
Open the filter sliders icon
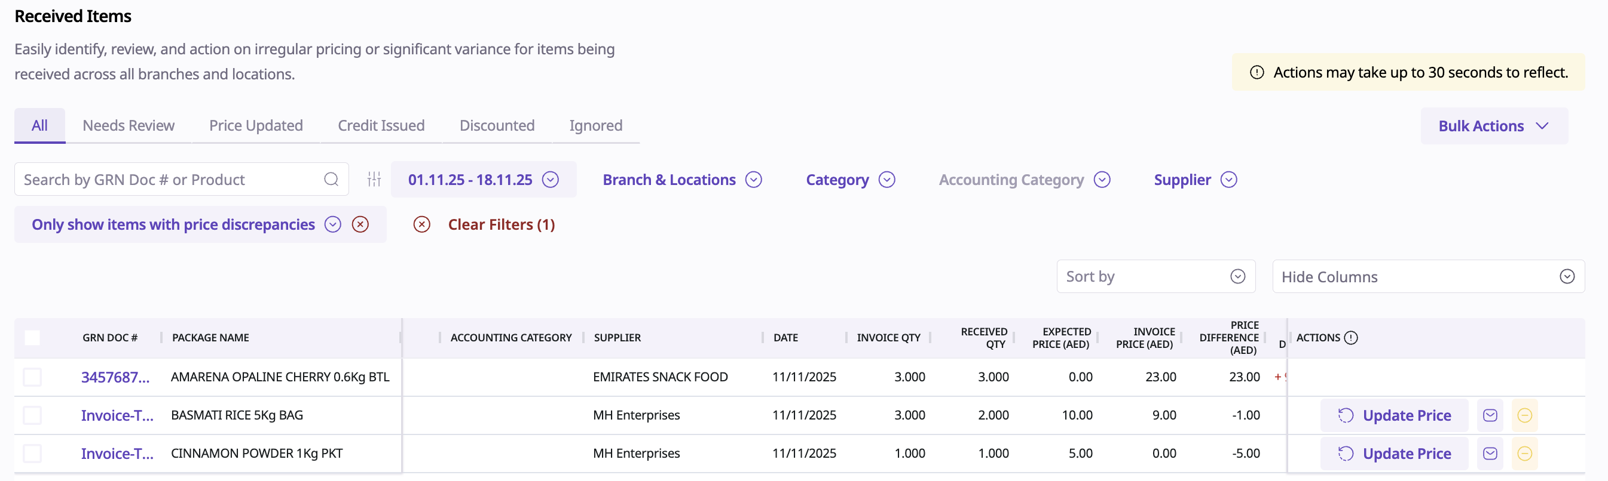click(374, 180)
